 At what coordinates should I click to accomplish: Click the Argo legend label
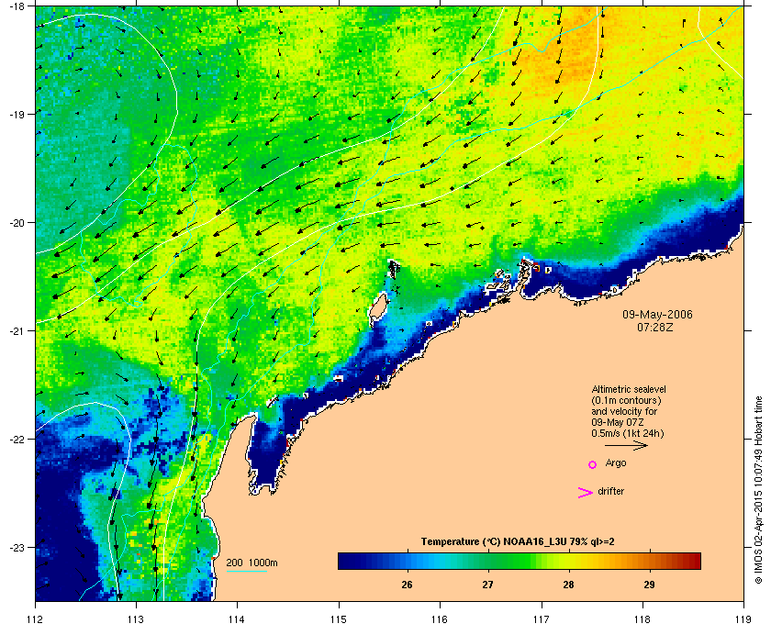[616, 463]
